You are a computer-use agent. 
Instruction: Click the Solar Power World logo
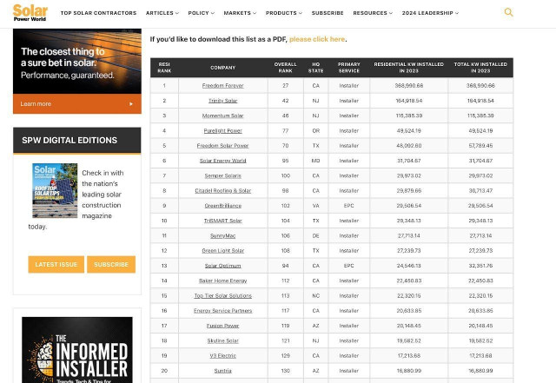click(30, 13)
